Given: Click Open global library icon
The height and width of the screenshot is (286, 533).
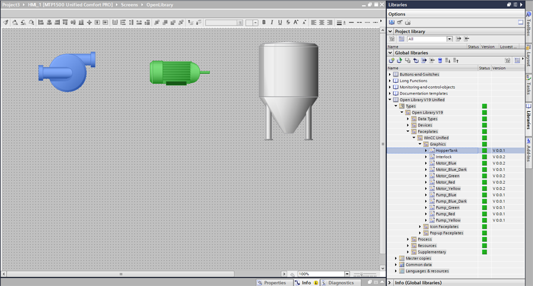Looking at the screenshot, I should pyautogui.click(x=399, y=60).
